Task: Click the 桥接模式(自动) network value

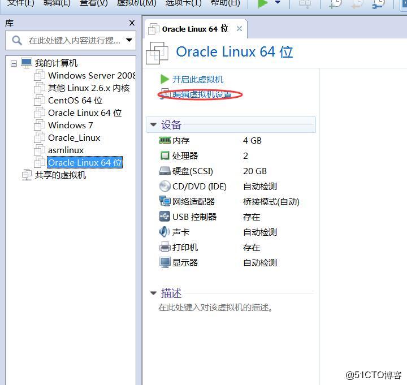Action: point(271,202)
